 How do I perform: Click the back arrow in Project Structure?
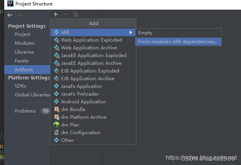(10, 15)
